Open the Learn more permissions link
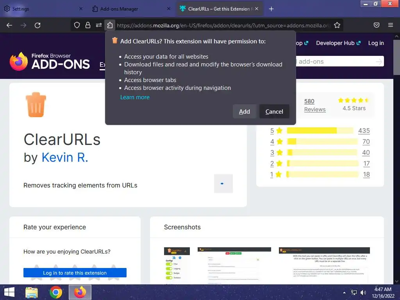 point(135,97)
